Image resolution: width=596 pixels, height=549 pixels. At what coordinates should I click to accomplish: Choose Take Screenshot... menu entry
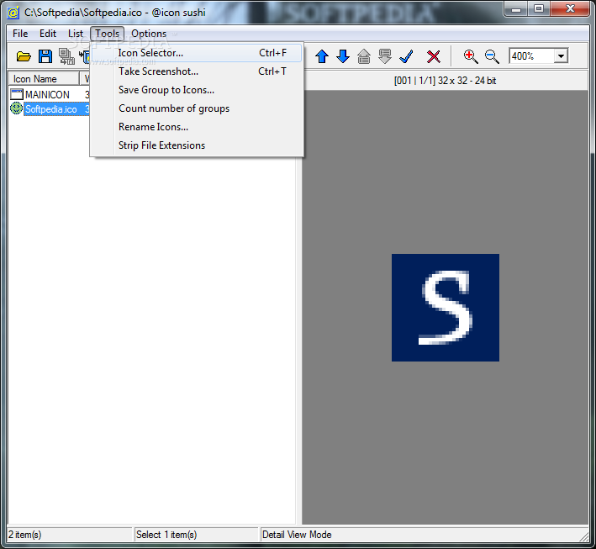pos(197,71)
